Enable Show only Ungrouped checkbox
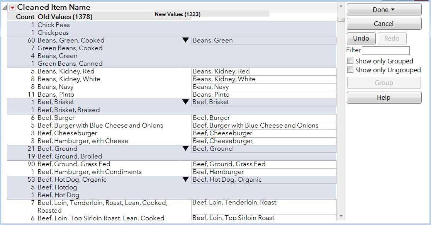The width and height of the screenshot is (431, 225). [x=350, y=70]
